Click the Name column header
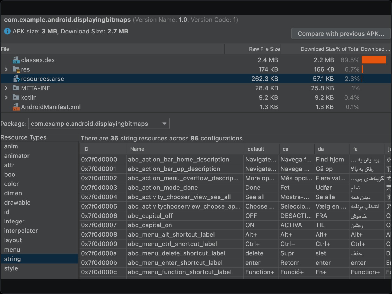The width and height of the screenshot is (392, 294). 185,149
